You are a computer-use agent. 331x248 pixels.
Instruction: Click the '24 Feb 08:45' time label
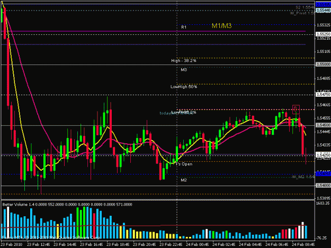[303, 244]
